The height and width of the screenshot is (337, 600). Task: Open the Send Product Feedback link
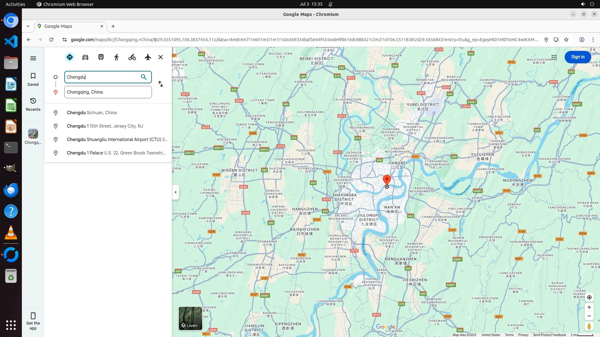pos(549,335)
